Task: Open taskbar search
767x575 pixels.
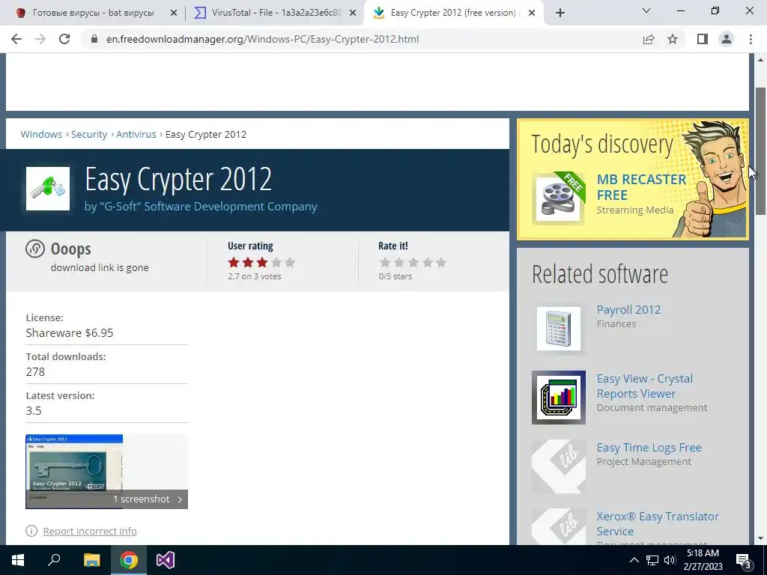Action: click(x=54, y=560)
